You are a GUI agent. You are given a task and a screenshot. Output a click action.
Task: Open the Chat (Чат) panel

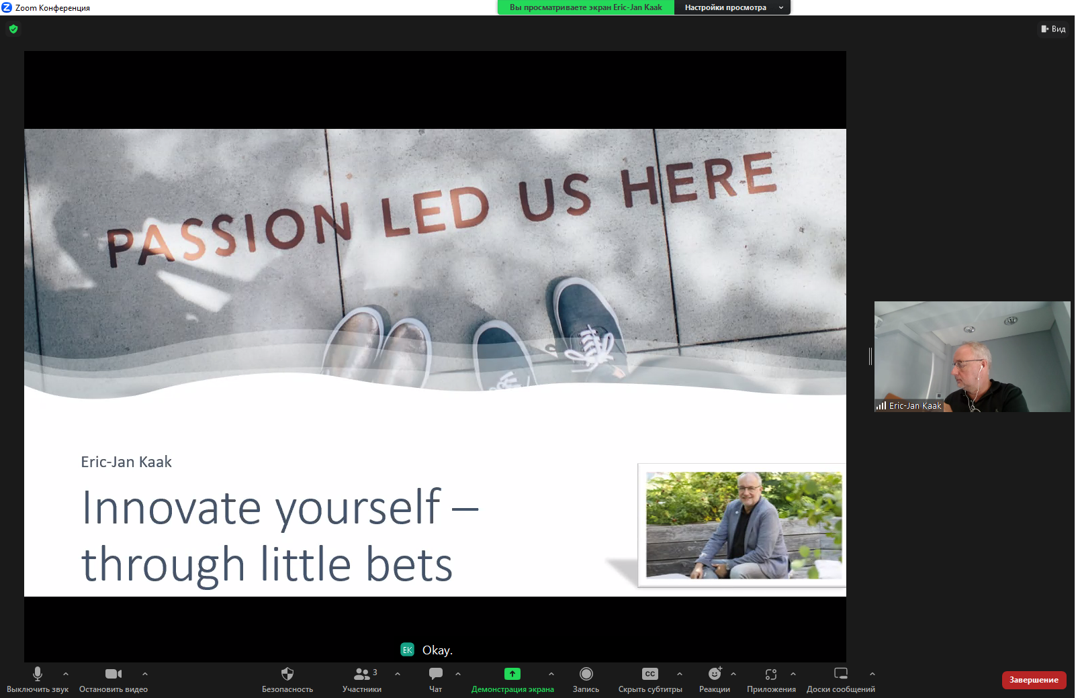click(x=435, y=674)
